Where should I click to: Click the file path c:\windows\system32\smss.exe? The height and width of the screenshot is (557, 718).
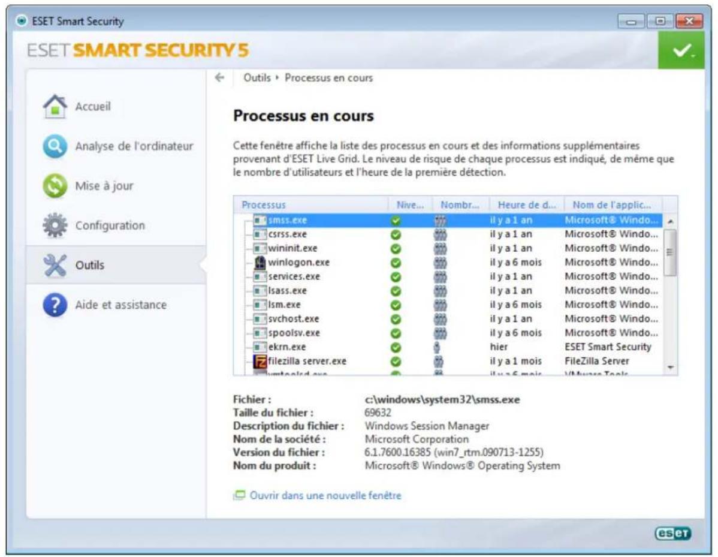(x=442, y=400)
